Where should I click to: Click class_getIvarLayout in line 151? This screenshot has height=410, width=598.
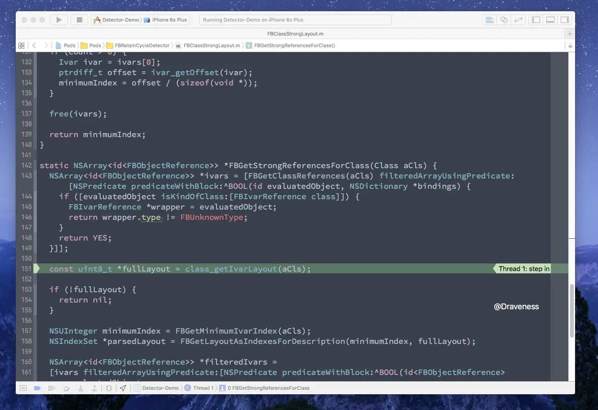tap(231, 269)
